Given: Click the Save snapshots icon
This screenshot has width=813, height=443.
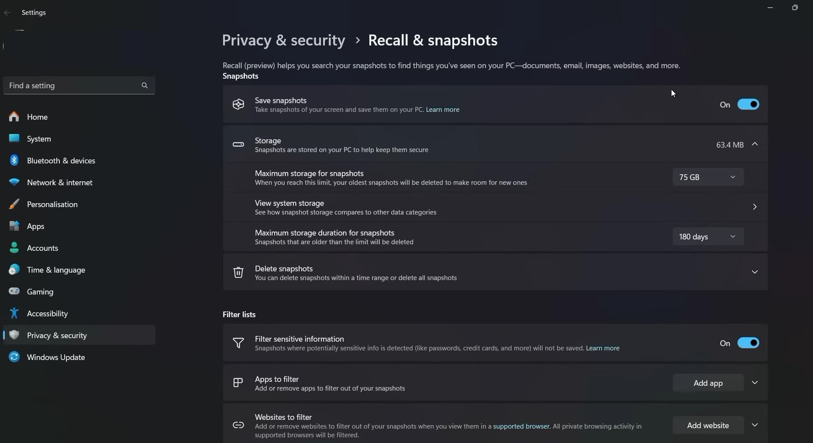Looking at the screenshot, I should (238, 104).
